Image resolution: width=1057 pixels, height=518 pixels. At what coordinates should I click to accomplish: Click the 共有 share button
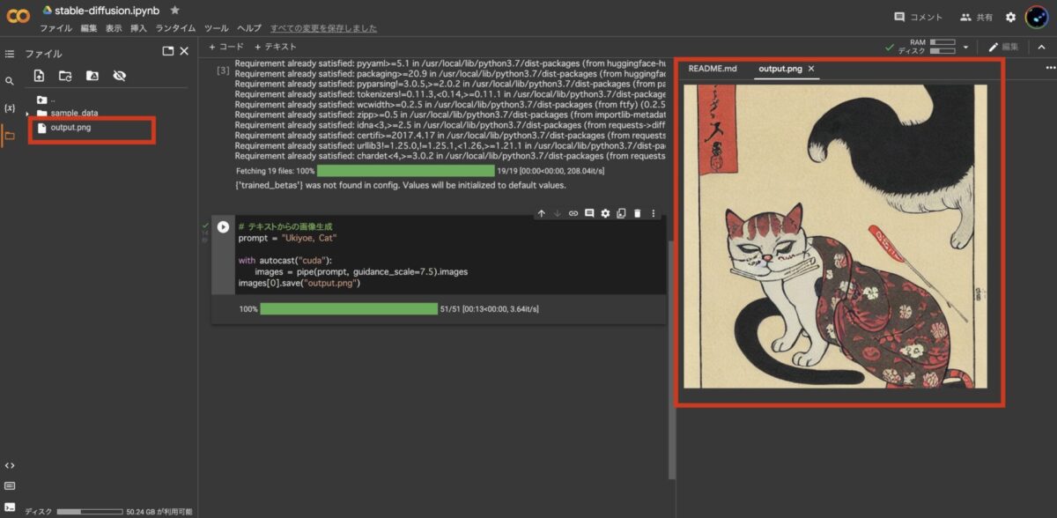[x=976, y=17]
